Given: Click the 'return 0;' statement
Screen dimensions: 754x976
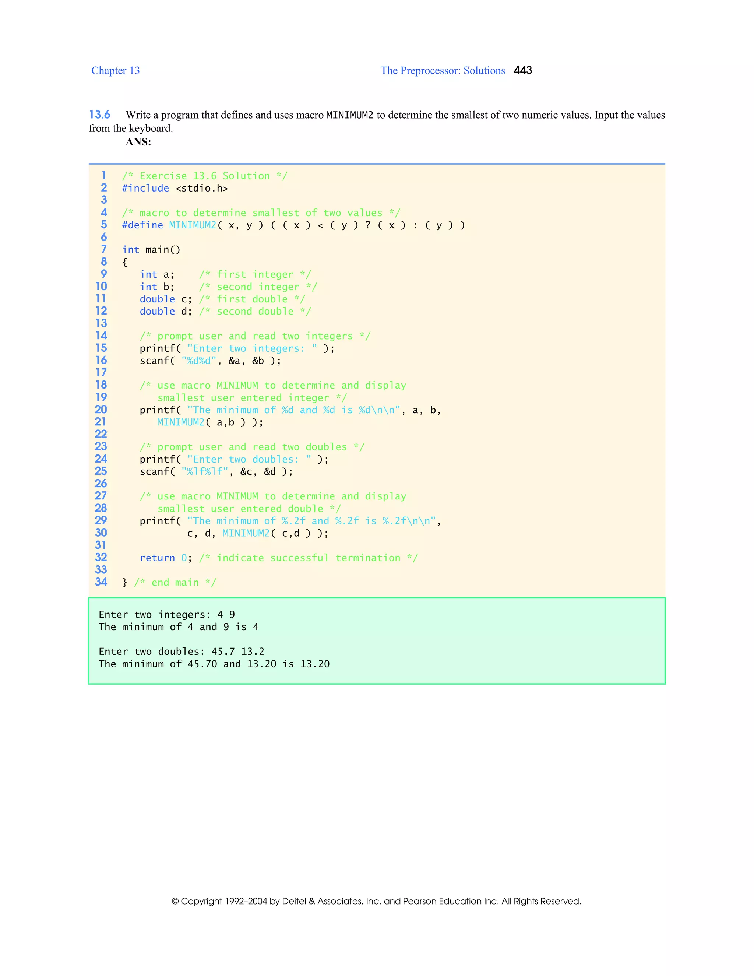Looking at the screenshot, I should [x=166, y=558].
